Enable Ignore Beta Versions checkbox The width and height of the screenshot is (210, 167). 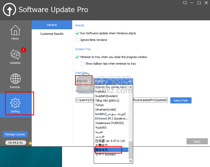pyautogui.click(x=77, y=40)
